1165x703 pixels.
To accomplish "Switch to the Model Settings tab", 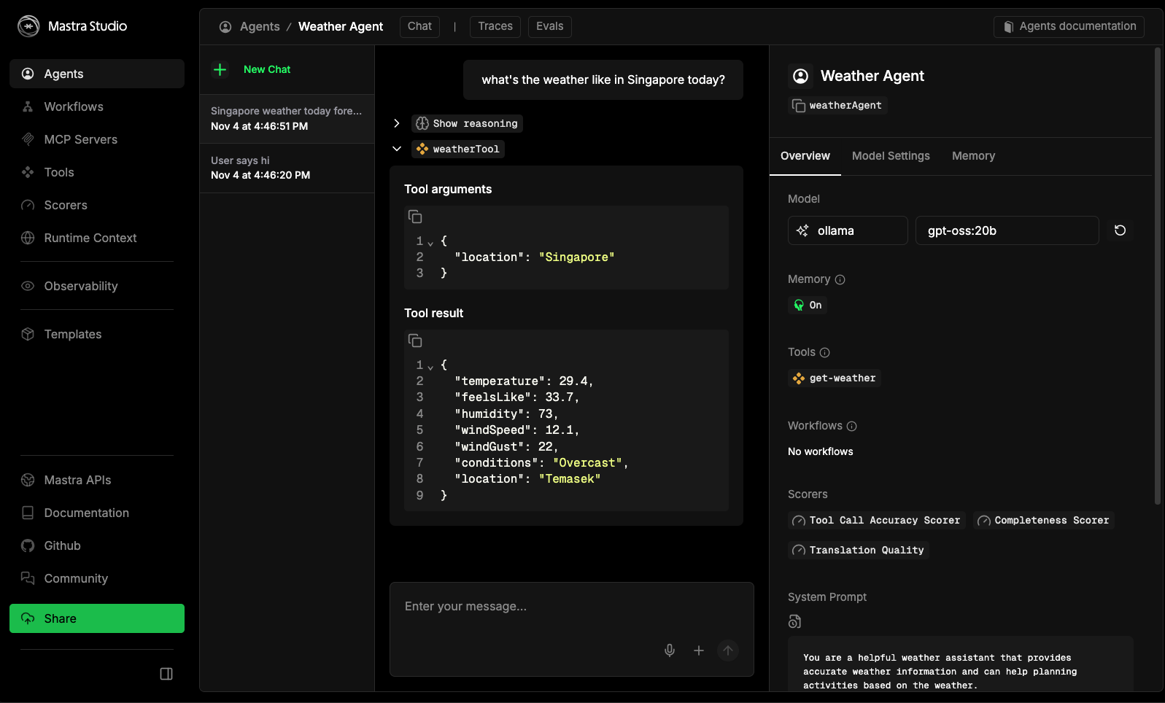I will 891,156.
